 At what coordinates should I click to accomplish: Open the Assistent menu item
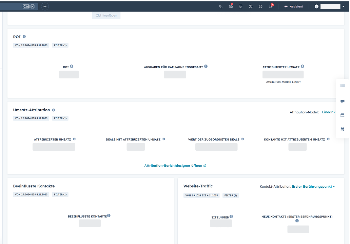(x=293, y=6)
